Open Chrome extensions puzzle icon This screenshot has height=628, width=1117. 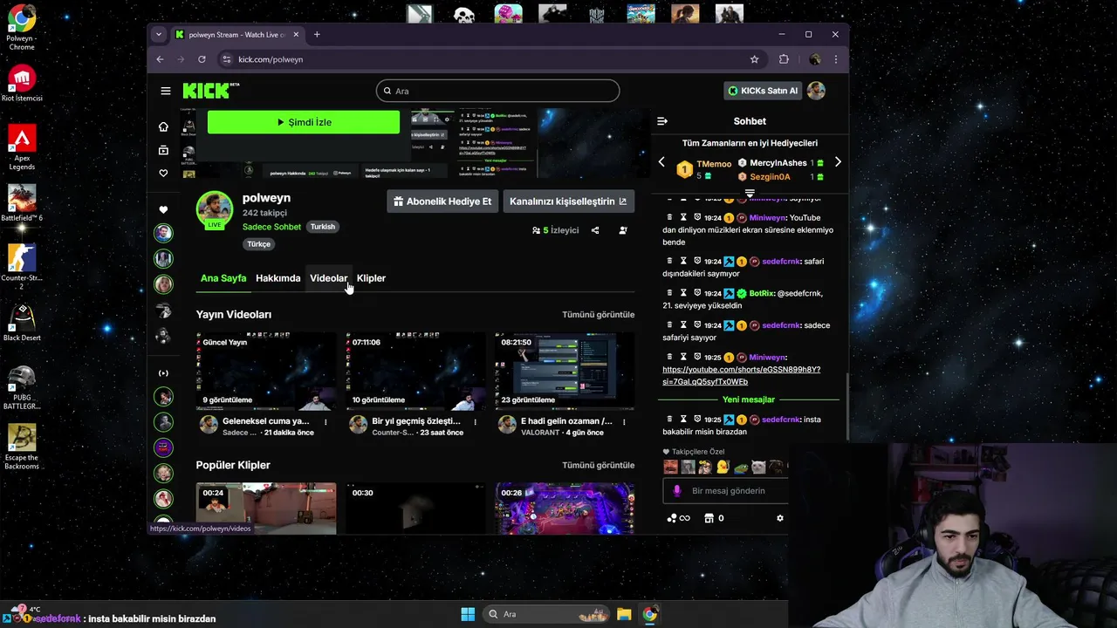point(784,59)
